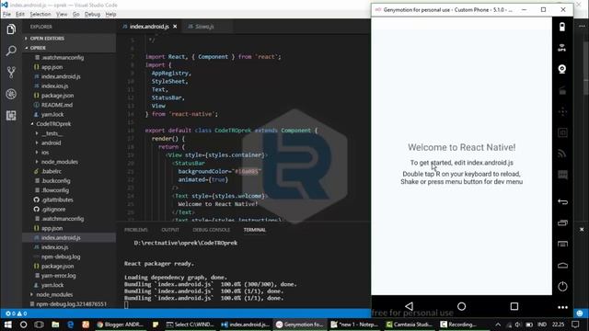Open Task View on taskbar
This screenshot has height=331, width=589.
point(39,325)
